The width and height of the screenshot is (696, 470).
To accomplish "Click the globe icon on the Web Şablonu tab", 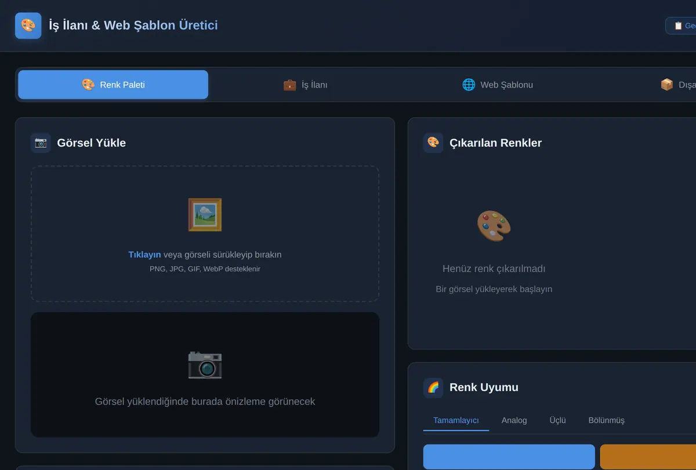I will coord(469,85).
